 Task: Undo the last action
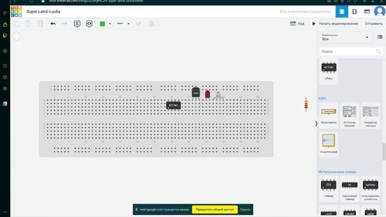53,24
